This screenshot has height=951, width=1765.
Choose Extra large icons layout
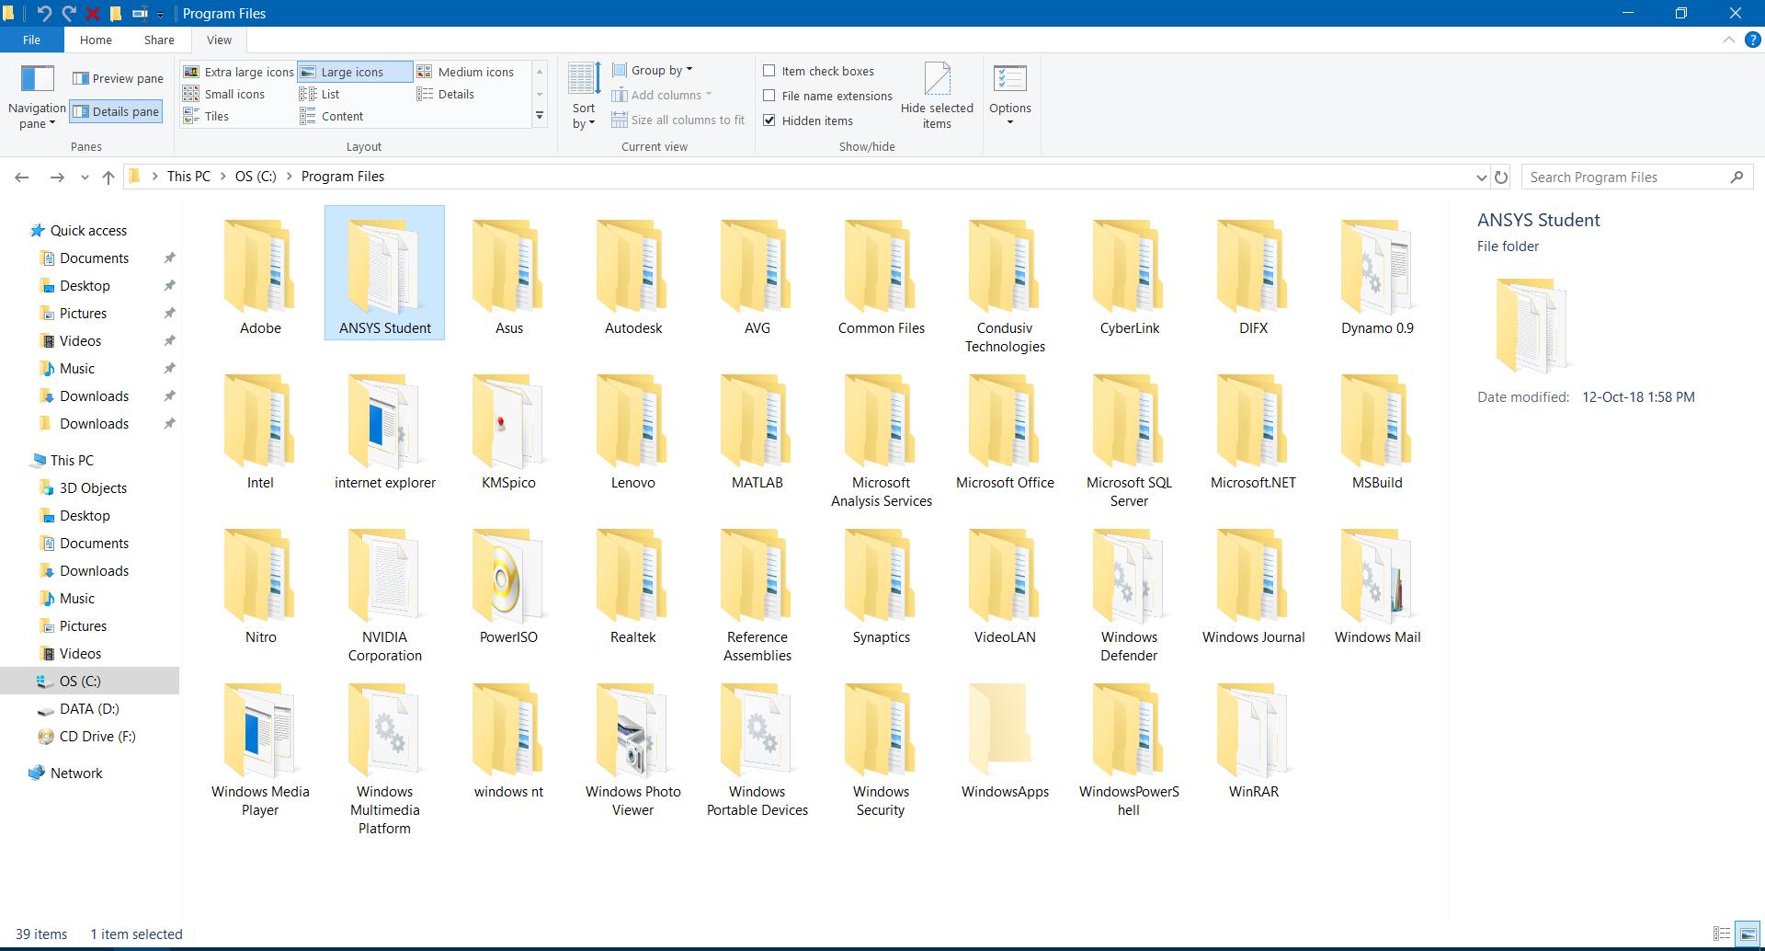pos(238,72)
